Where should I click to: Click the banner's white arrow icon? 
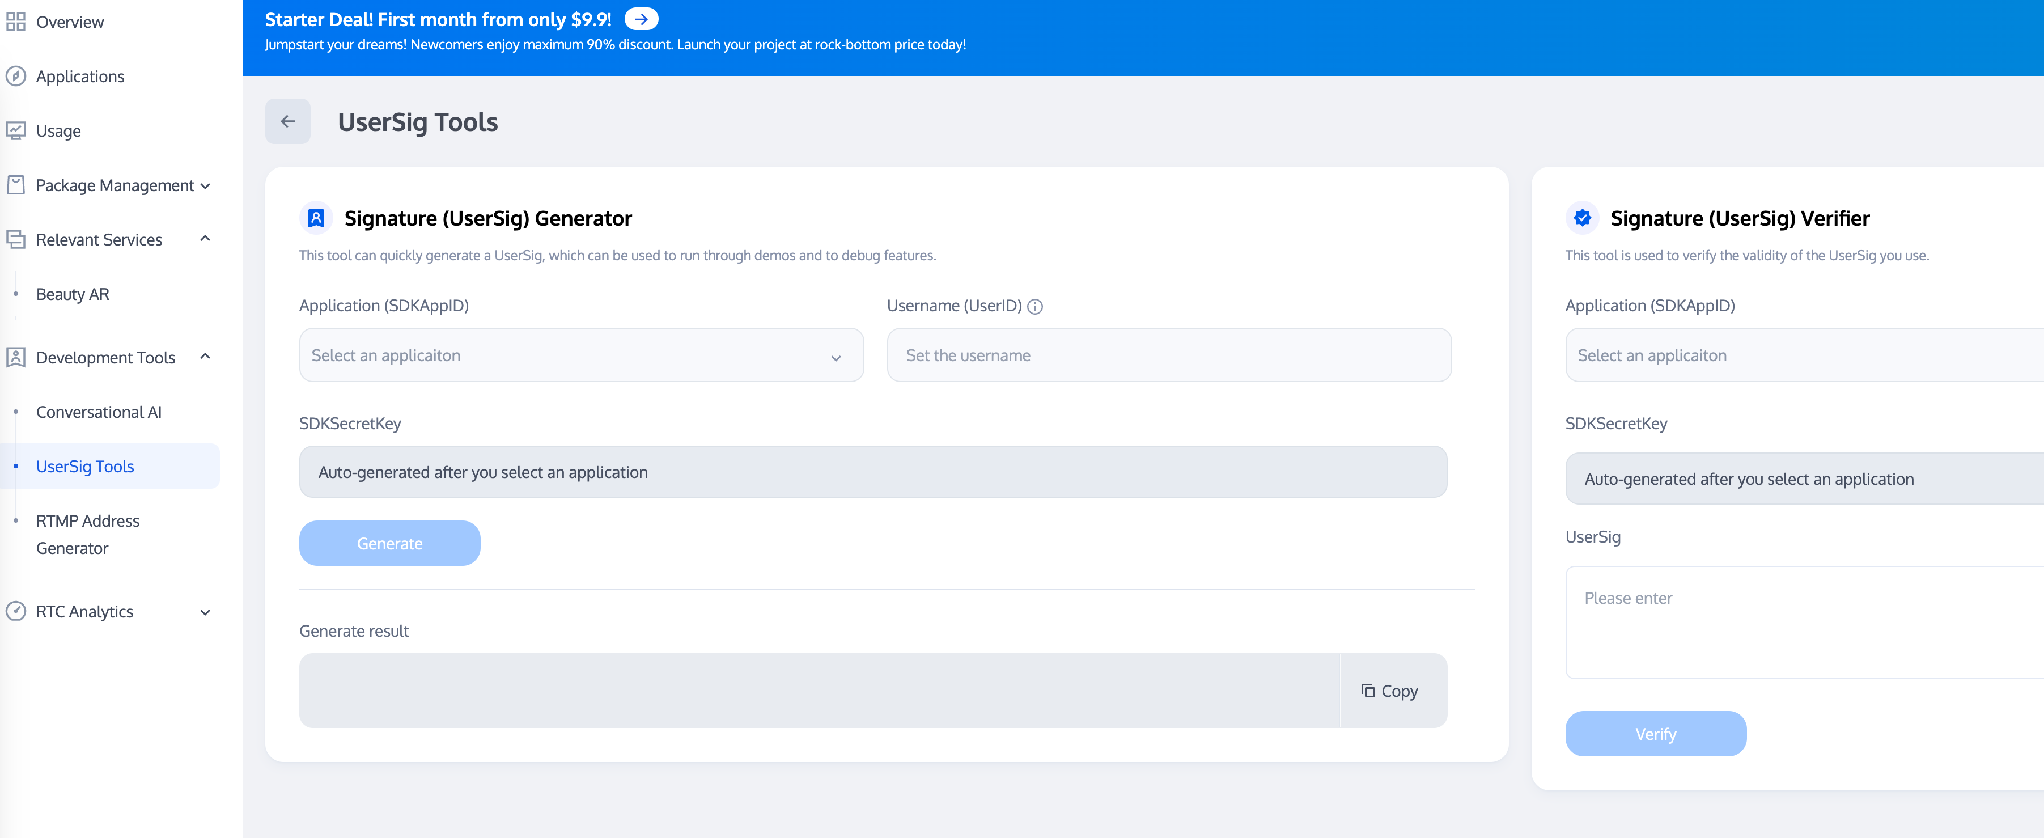tap(641, 19)
